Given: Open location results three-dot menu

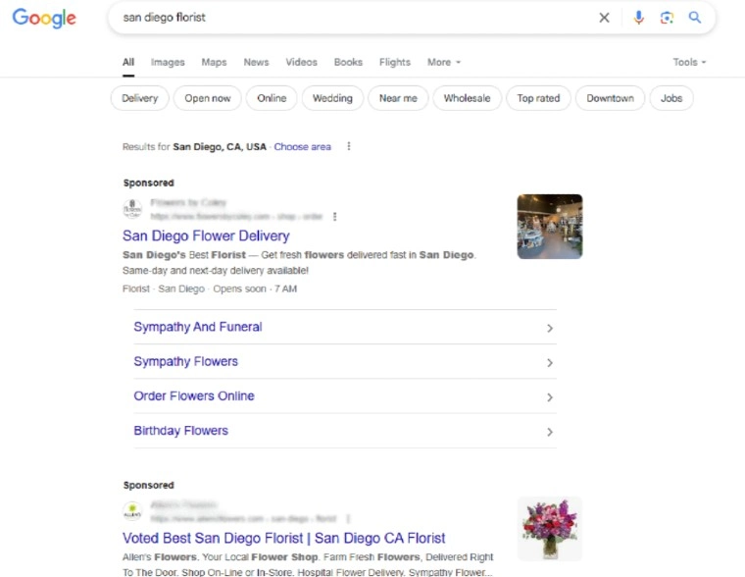Looking at the screenshot, I should click(349, 146).
